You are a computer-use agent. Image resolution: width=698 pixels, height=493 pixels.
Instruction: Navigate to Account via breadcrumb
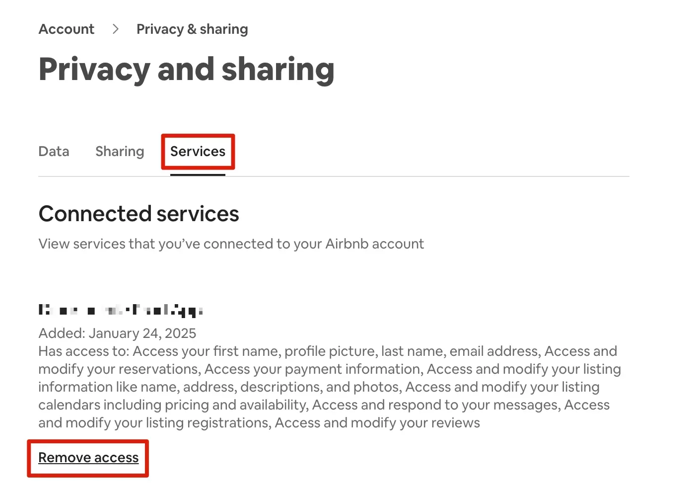(x=66, y=29)
